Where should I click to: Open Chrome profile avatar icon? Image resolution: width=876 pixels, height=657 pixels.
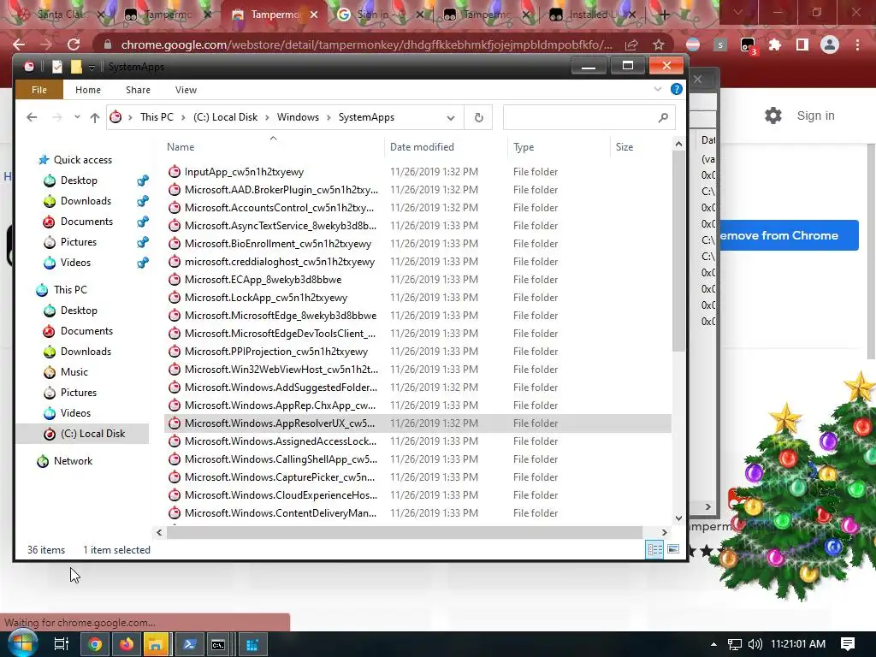830,44
